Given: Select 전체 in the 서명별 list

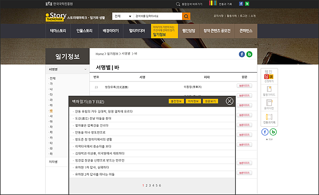Looking at the screenshot, I should (53, 79).
